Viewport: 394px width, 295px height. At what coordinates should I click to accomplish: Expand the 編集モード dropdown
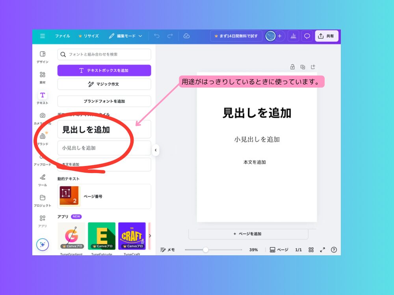click(126, 36)
